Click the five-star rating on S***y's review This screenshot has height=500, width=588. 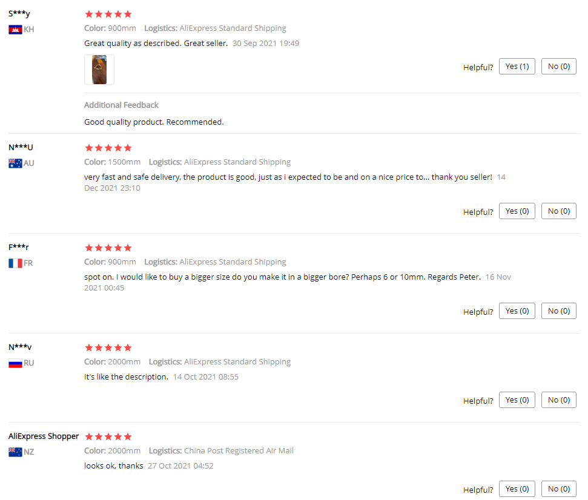click(x=108, y=15)
